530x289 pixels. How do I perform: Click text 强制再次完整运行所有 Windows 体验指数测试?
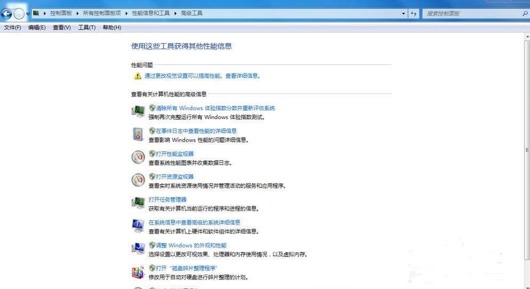(x=208, y=118)
